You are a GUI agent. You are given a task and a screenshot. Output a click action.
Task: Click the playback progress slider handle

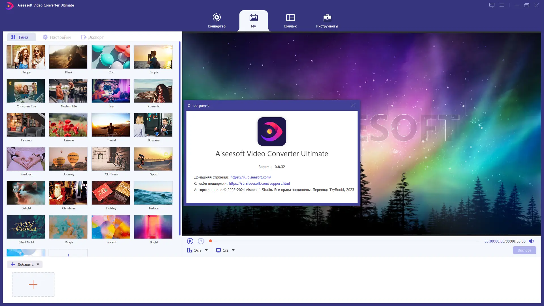pyautogui.click(x=211, y=241)
